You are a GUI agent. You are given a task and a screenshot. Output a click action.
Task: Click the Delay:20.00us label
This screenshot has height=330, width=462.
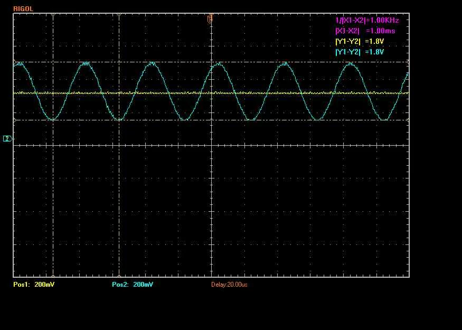click(229, 285)
